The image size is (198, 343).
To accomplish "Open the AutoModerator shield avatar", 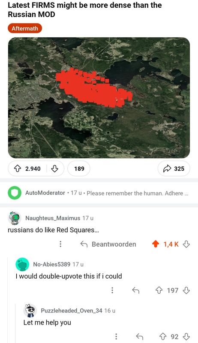I will 15,193.
